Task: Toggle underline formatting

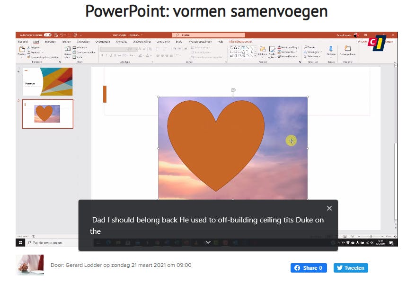Action: point(111,55)
